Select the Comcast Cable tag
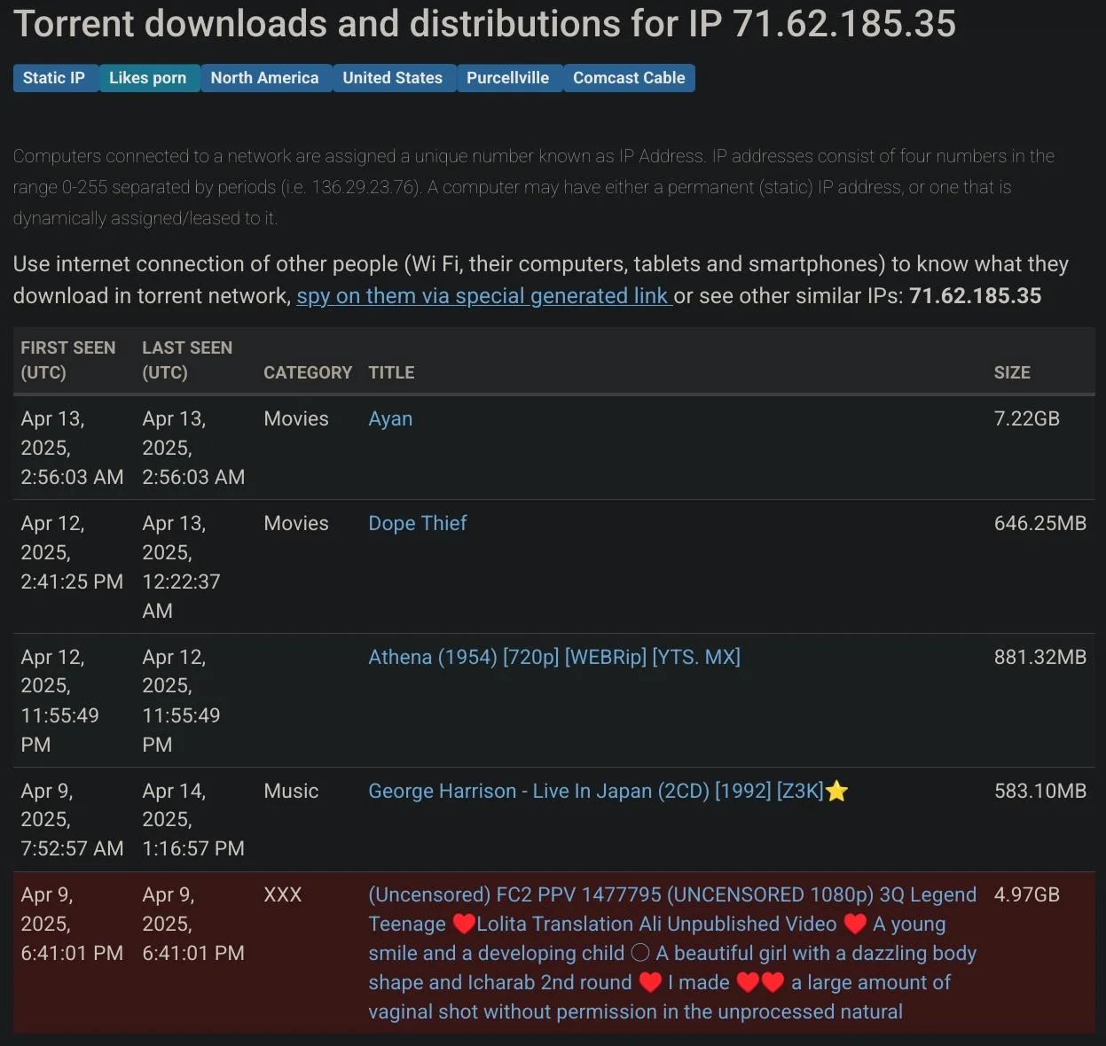This screenshot has height=1046, width=1106. (x=629, y=78)
